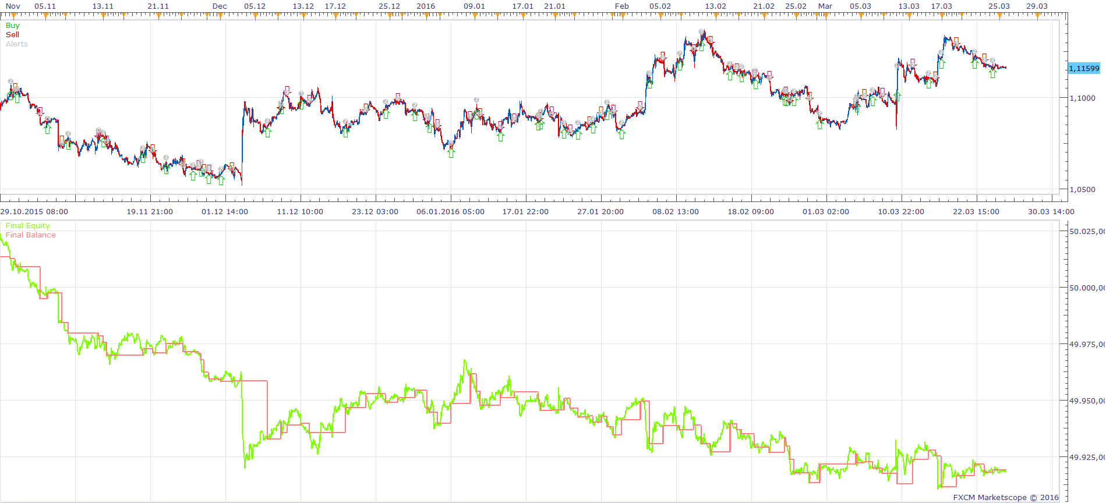Image resolution: width=1106 pixels, height=503 pixels.
Task: Select the 13.12 date on top timeline
Action: coord(303,6)
